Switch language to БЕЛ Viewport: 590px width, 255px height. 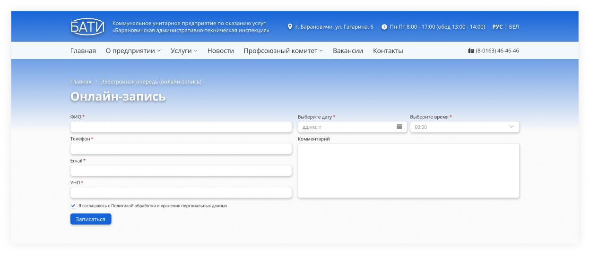click(513, 27)
